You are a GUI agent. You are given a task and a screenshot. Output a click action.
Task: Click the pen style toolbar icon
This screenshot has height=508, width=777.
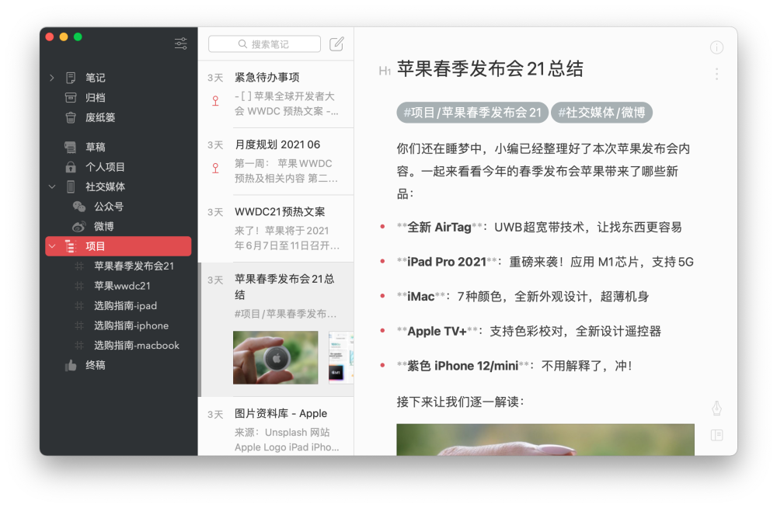pyautogui.click(x=716, y=409)
